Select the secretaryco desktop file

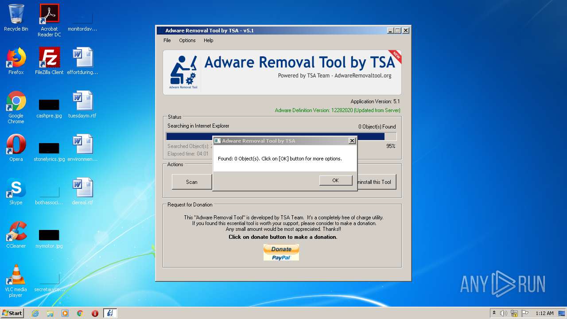(49, 282)
